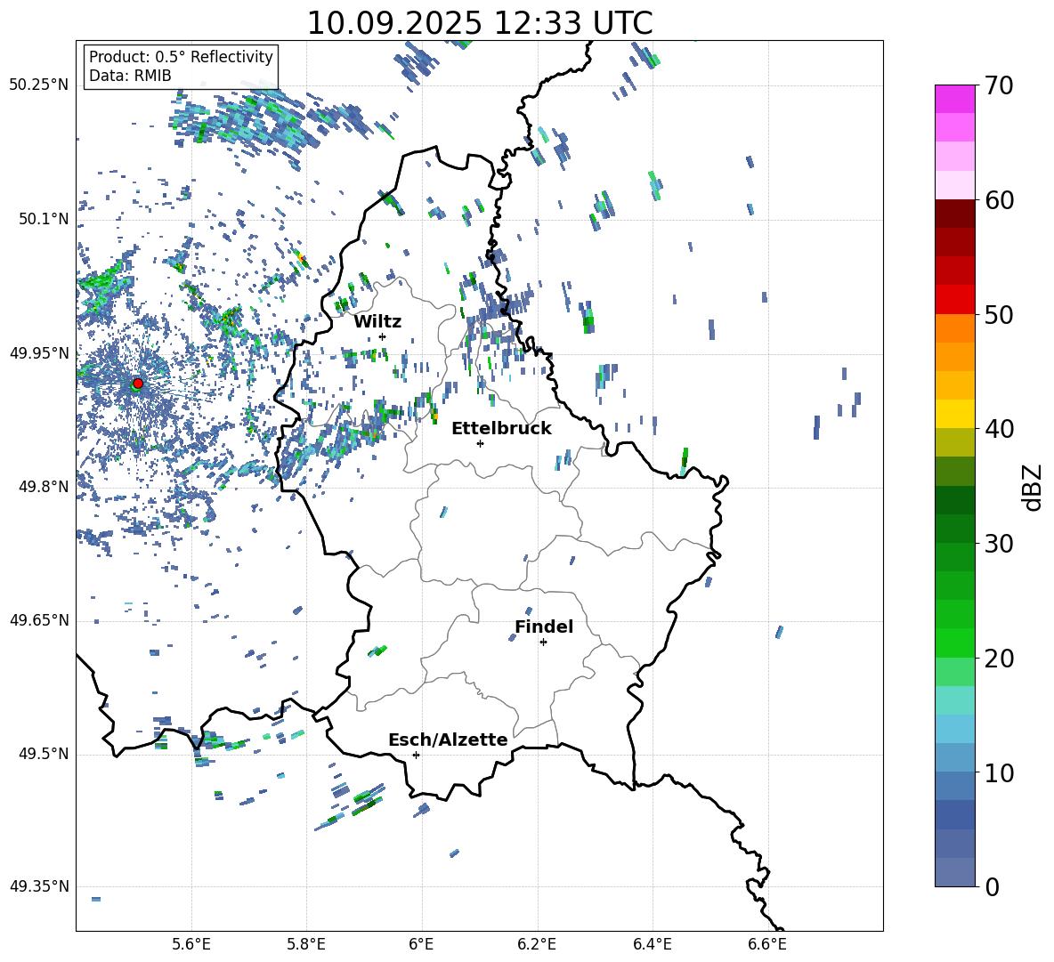Pick the bright red color above 50 dBZ
The width and height of the screenshot is (1054, 962).
point(955,299)
